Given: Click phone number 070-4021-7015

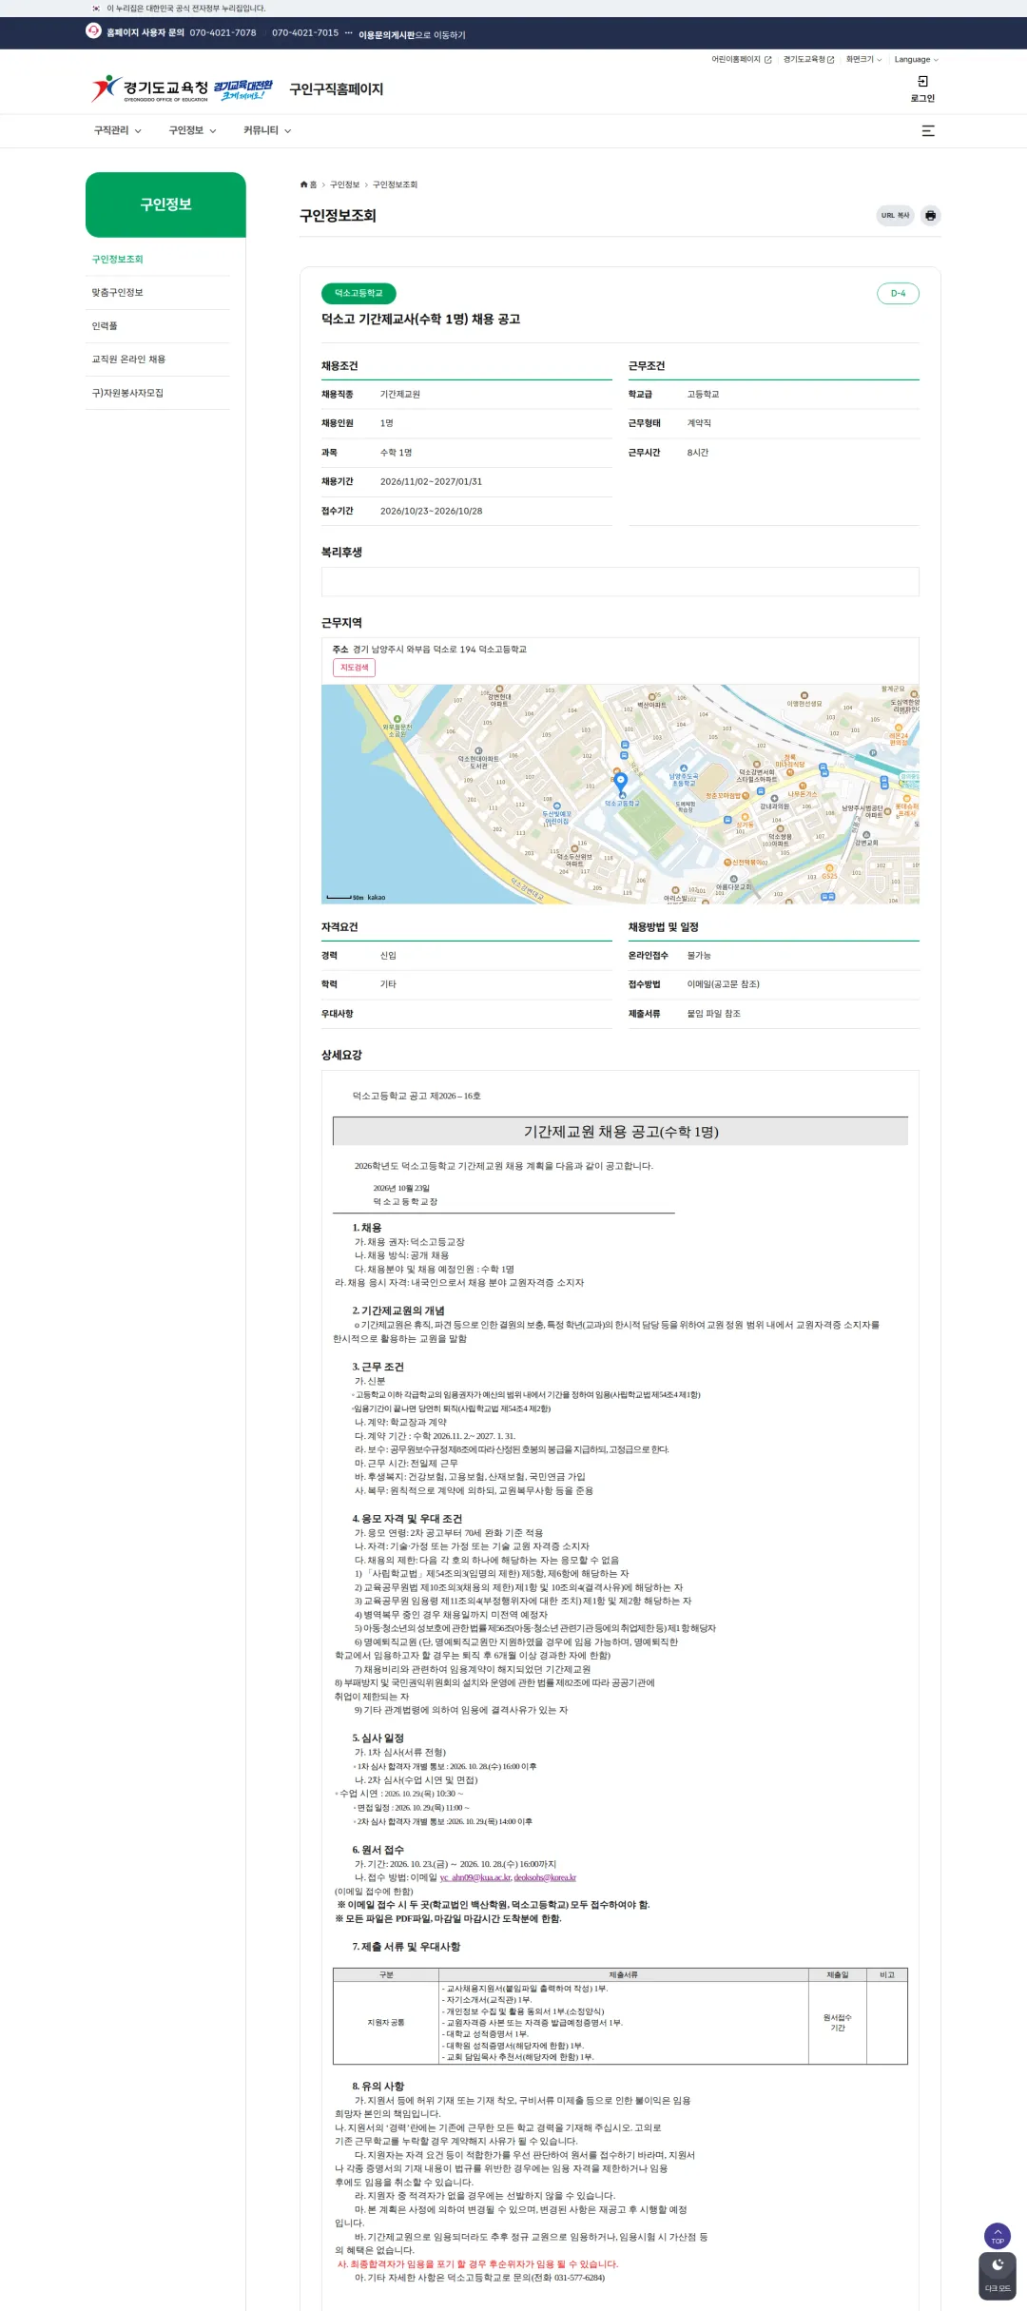Looking at the screenshot, I should click(x=305, y=33).
